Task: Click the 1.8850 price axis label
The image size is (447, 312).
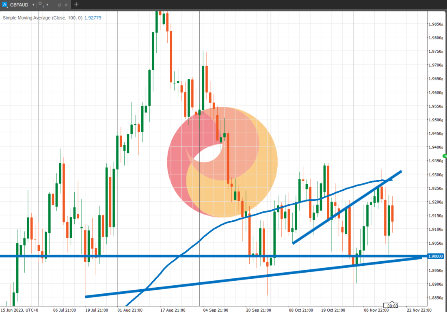Action: pyautogui.click(x=436, y=298)
